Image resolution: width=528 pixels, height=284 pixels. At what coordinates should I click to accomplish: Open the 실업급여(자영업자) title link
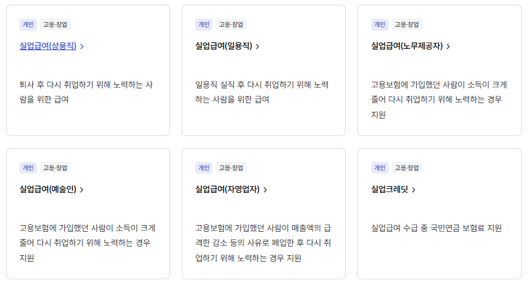tap(226, 190)
